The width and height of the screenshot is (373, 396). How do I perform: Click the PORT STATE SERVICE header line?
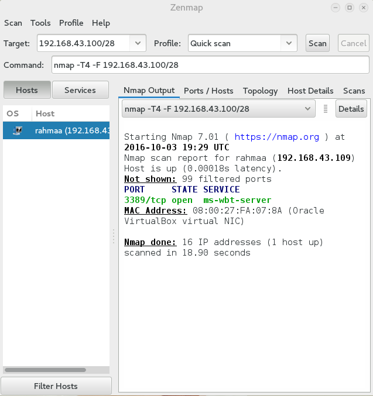pos(182,190)
